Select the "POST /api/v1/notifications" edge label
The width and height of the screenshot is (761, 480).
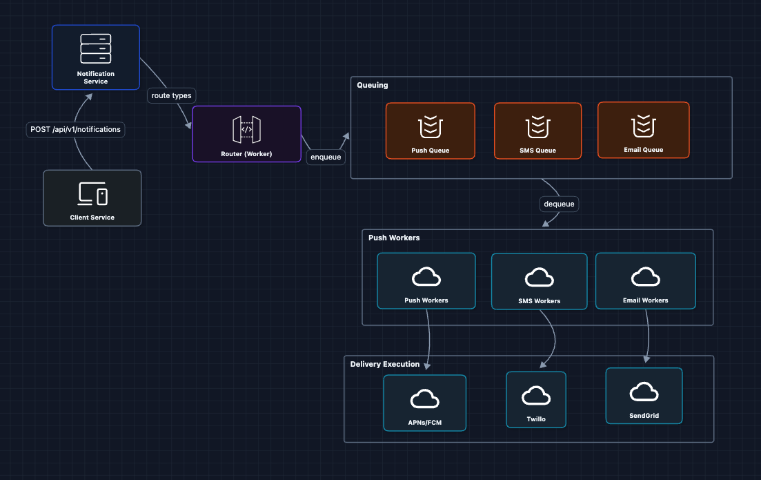coord(75,129)
